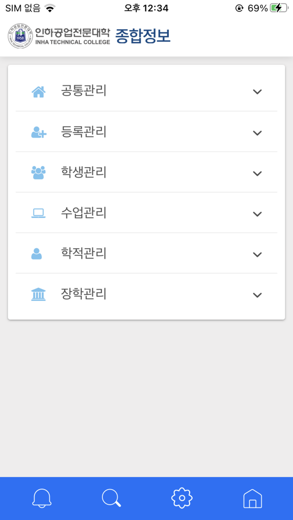Image resolution: width=293 pixels, height=520 pixels.
Task: Click the 장학관리 bank icon
Action: pos(39,294)
